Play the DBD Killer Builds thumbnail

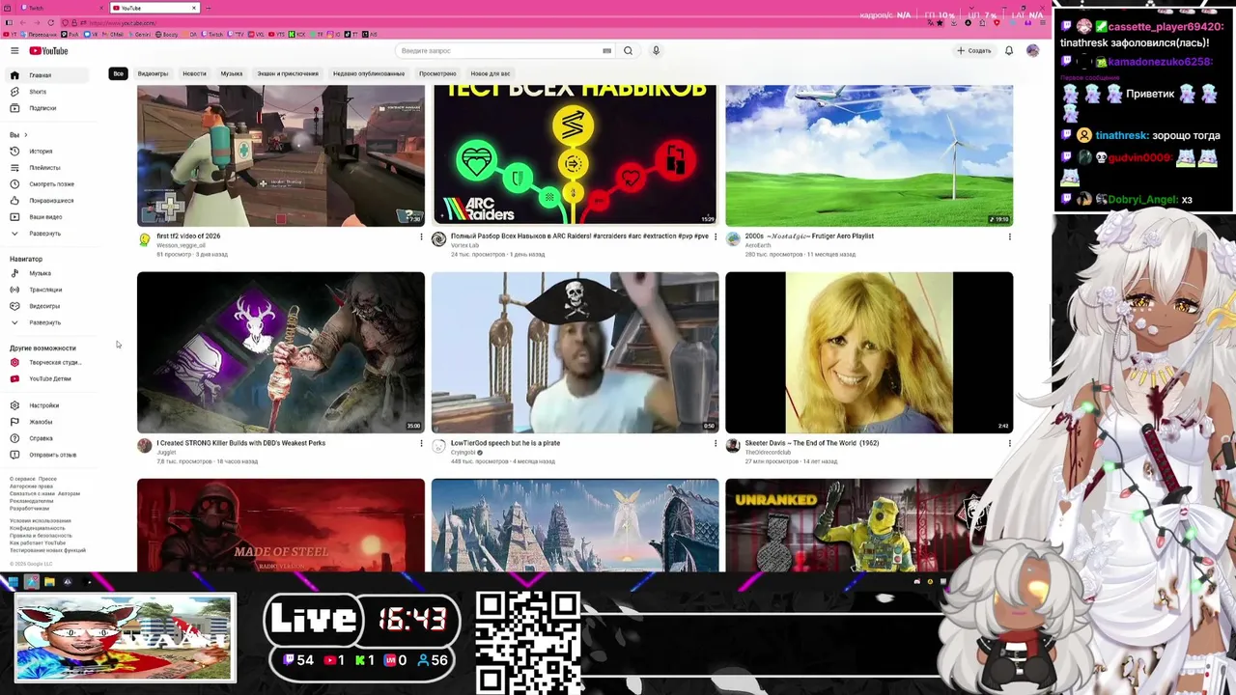pos(281,352)
